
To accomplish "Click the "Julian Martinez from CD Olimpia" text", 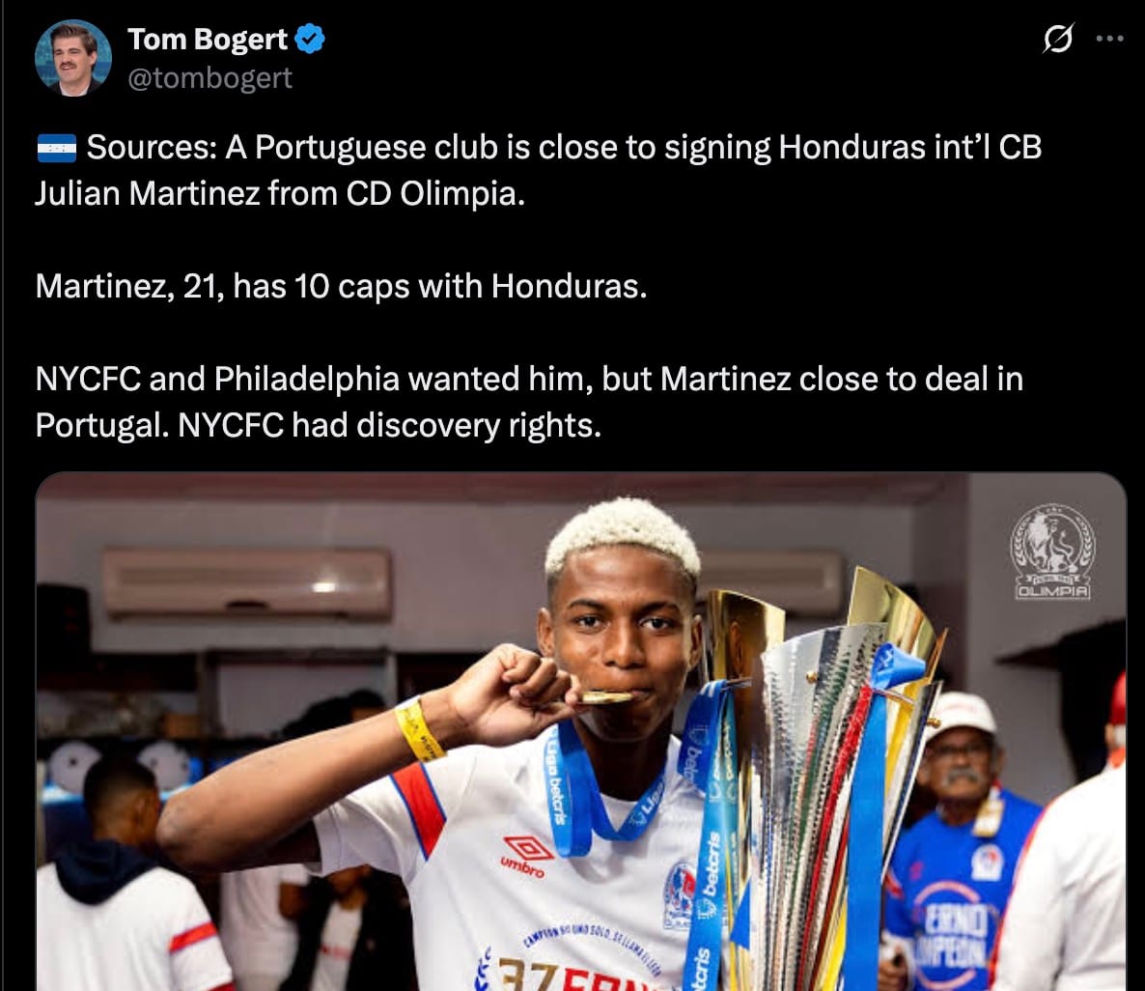I will 280,194.
